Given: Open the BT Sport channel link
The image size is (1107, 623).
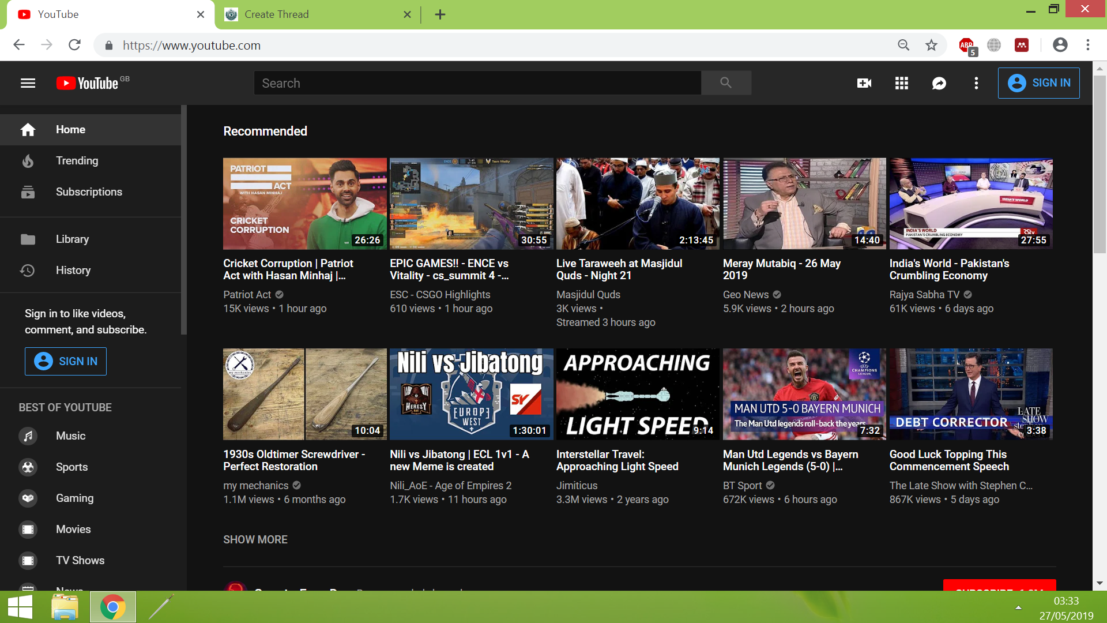Looking at the screenshot, I should pyautogui.click(x=742, y=486).
